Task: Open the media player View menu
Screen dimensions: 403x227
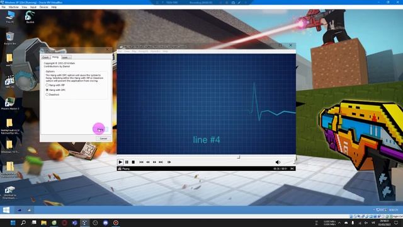Action: [127, 51]
